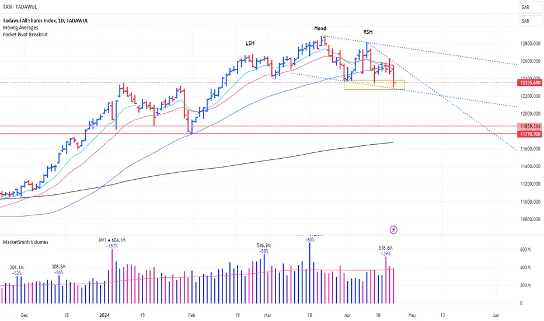Click the 518.8M +39% volume label
This screenshot has height=321, width=544.
pyautogui.click(x=385, y=251)
